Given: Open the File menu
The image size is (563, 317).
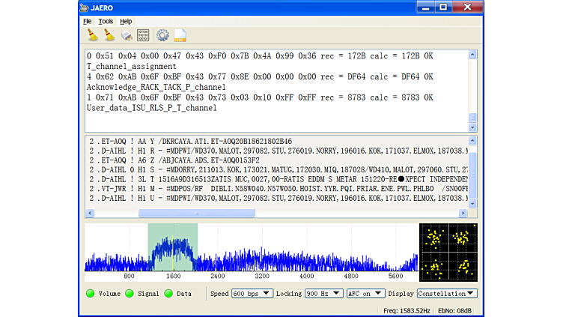Looking at the screenshot, I should click(88, 21).
